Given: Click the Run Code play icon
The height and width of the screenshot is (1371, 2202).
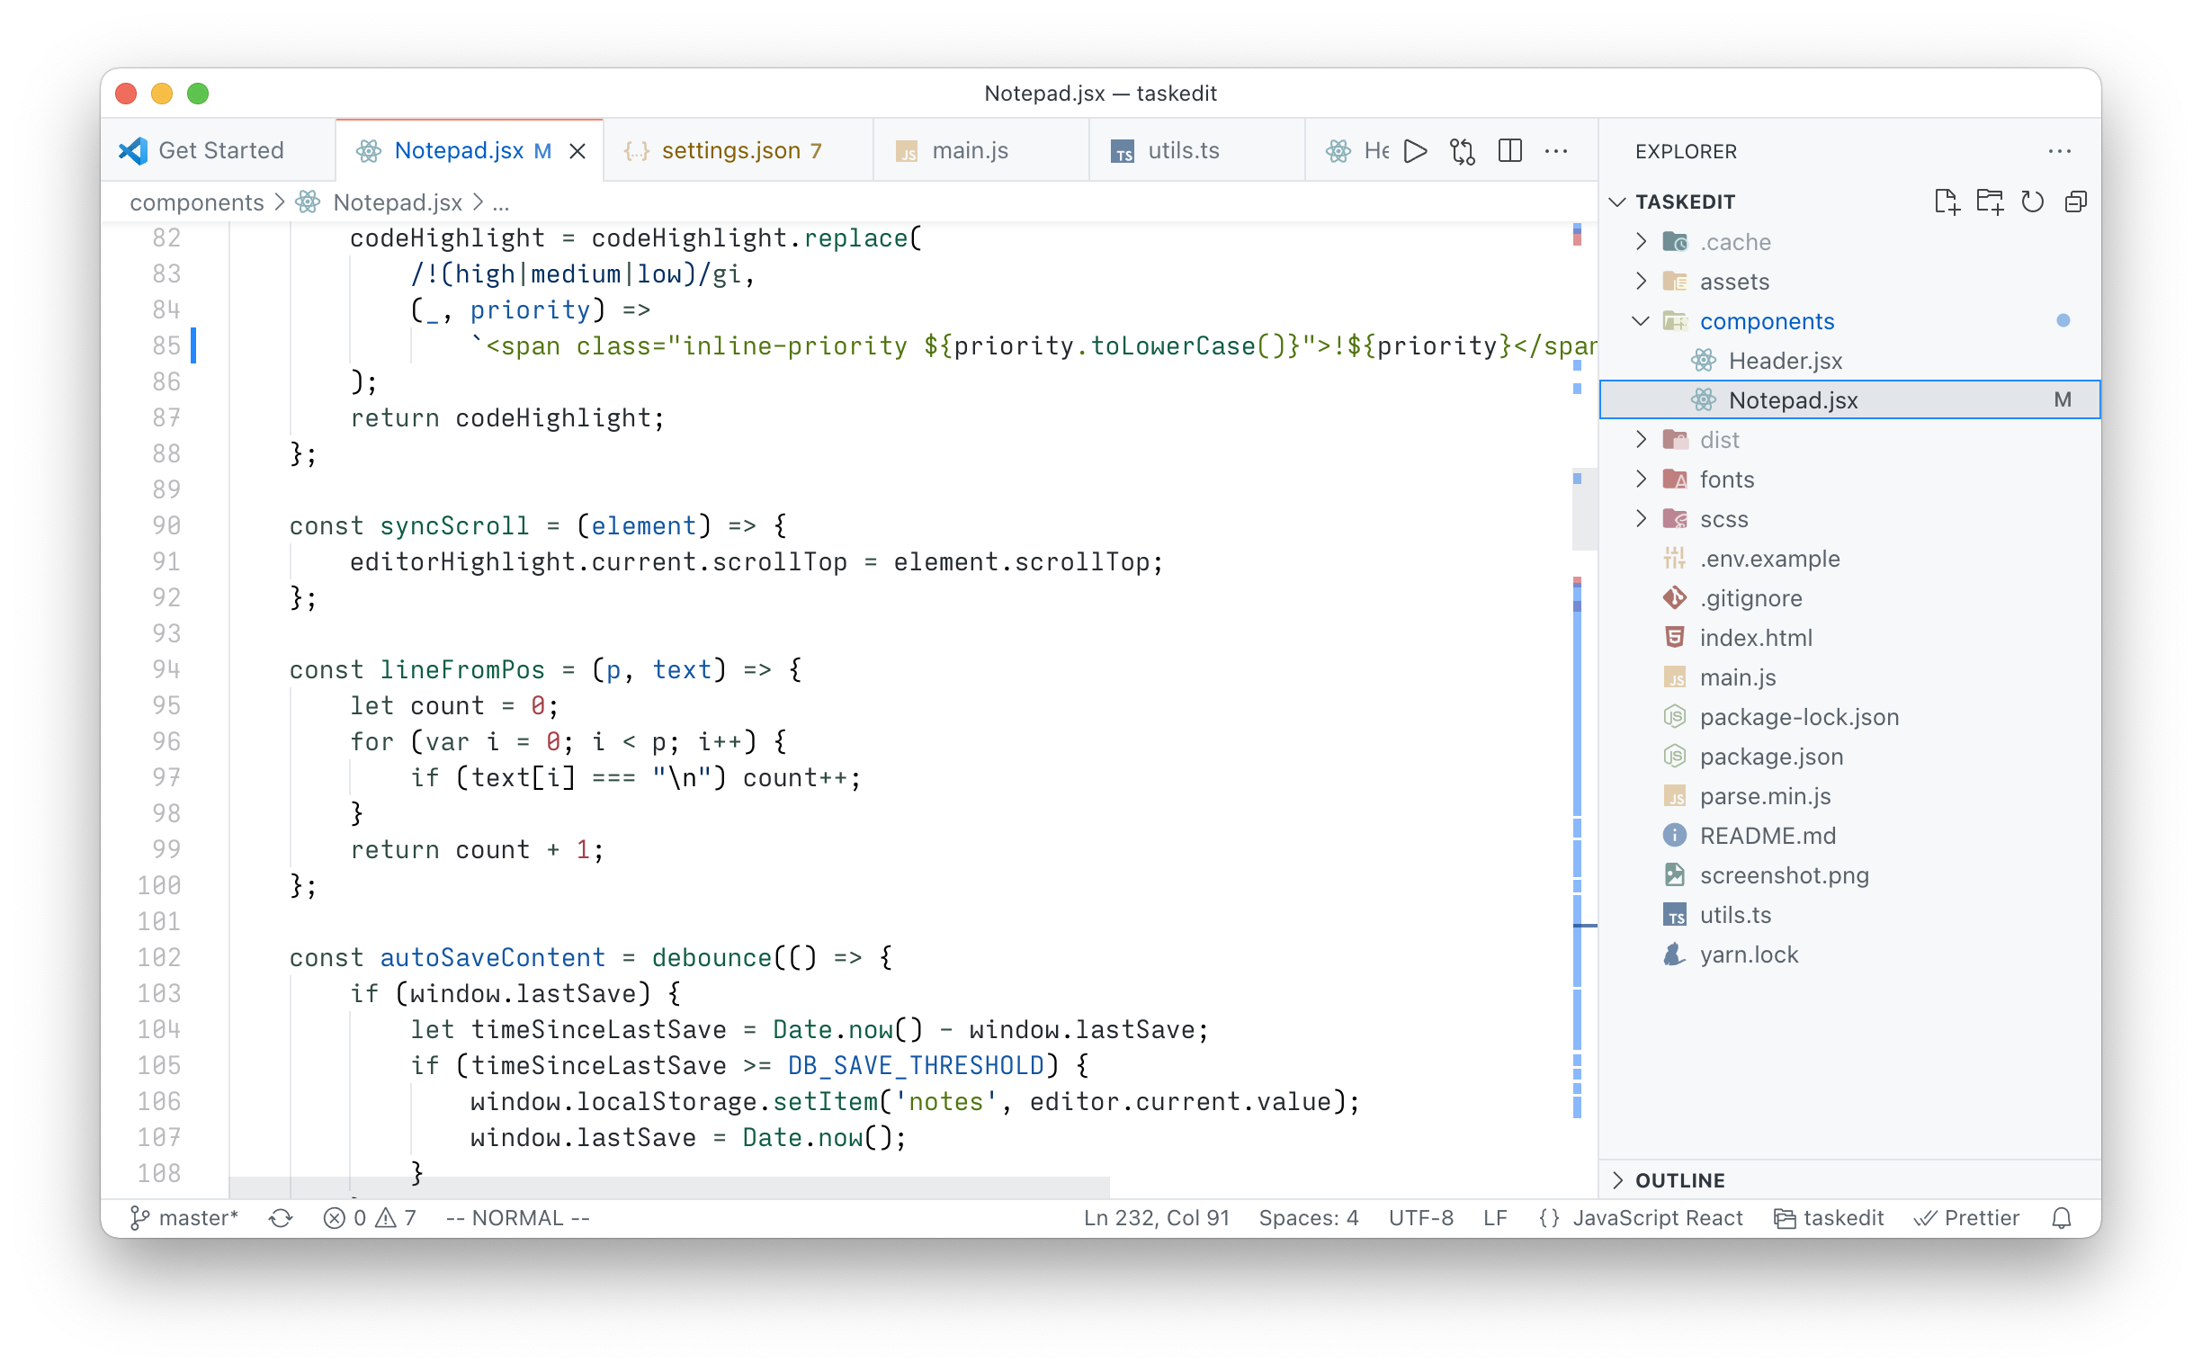Looking at the screenshot, I should click(x=1415, y=150).
